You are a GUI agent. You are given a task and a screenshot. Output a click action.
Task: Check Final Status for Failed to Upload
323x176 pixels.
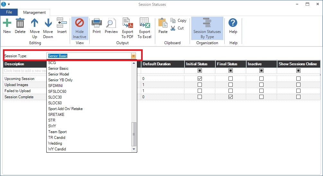pyautogui.click(x=230, y=91)
